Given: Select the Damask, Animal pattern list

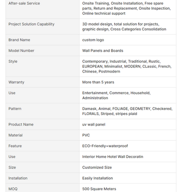Looking at the screenshot, I should [127, 111].
